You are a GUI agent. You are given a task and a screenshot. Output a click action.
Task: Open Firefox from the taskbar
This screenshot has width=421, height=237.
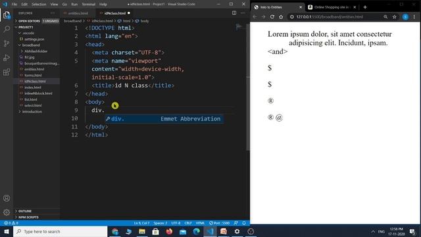(169, 231)
